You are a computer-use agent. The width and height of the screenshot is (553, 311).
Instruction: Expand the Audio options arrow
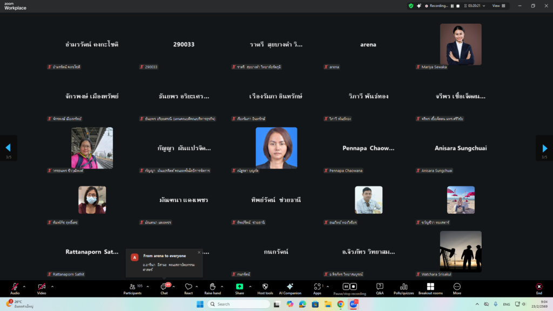click(24, 286)
